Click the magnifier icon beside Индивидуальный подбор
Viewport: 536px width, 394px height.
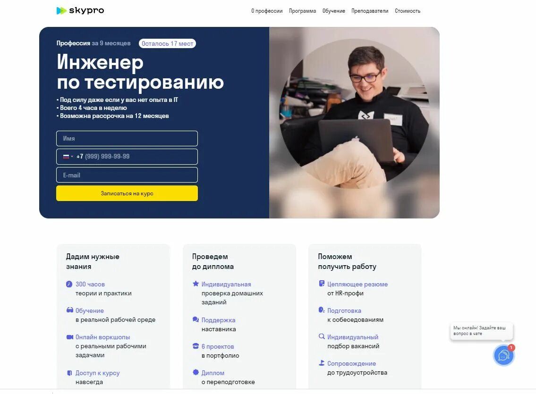(322, 336)
